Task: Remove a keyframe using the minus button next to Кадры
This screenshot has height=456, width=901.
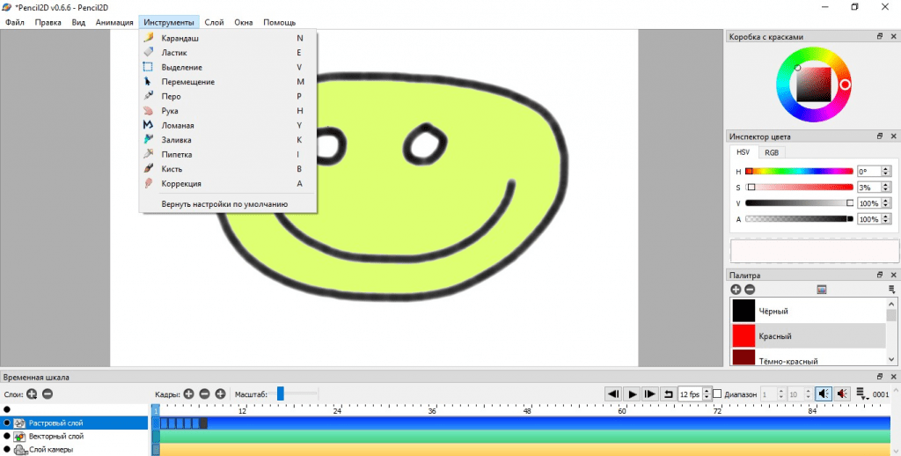Action: pyautogui.click(x=204, y=394)
